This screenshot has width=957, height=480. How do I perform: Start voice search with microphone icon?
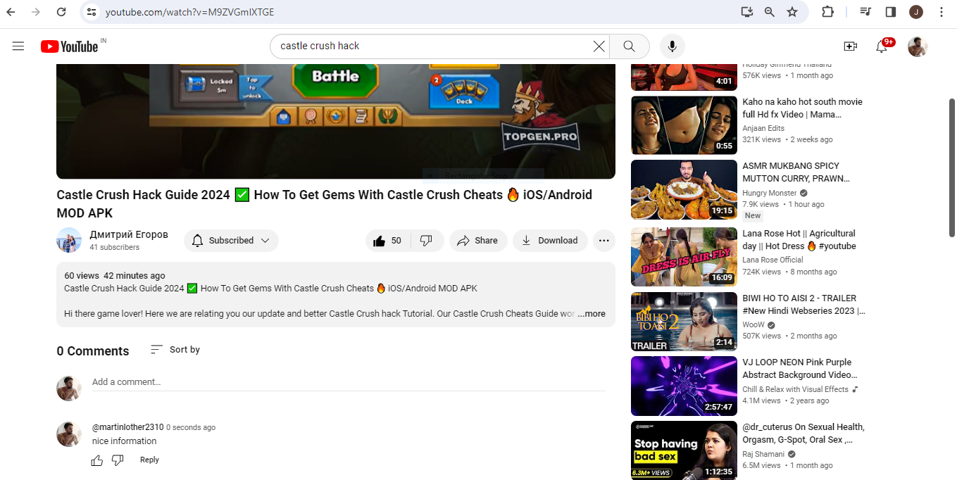(673, 46)
